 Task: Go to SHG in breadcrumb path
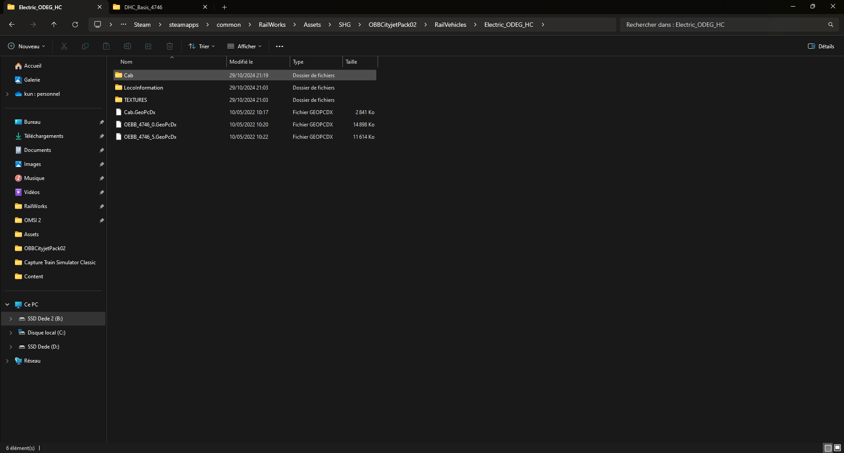pyautogui.click(x=345, y=25)
